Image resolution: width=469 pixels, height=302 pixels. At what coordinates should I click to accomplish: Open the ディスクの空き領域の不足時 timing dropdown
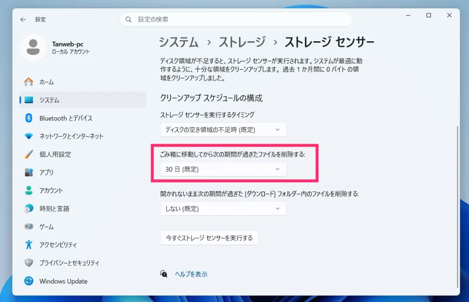(223, 130)
